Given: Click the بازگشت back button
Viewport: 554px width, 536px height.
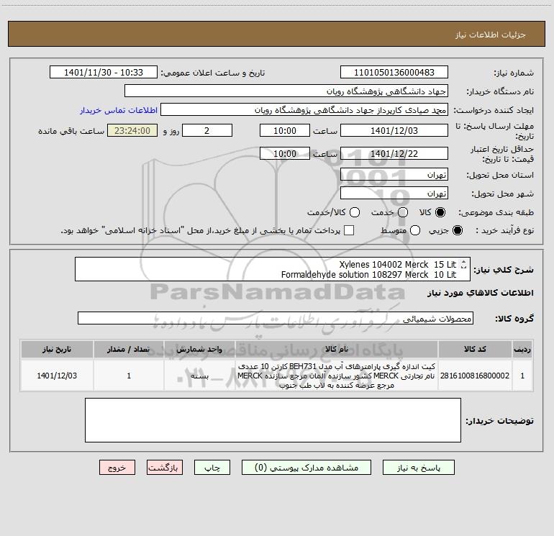Looking at the screenshot, I should (x=165, y=468).
